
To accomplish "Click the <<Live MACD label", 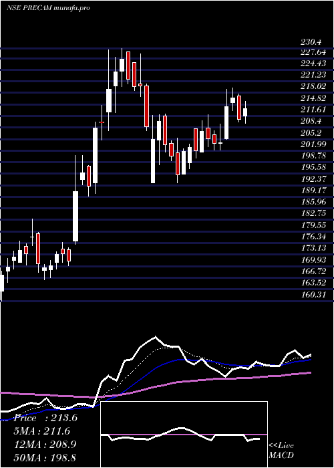I will coord(281,450).
